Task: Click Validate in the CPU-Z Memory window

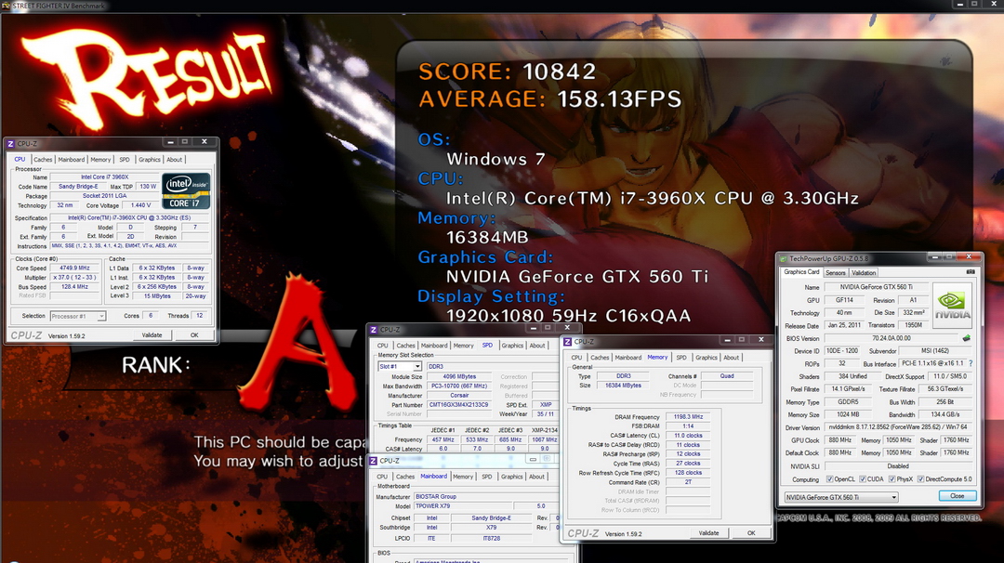Action: coord(708,533)
